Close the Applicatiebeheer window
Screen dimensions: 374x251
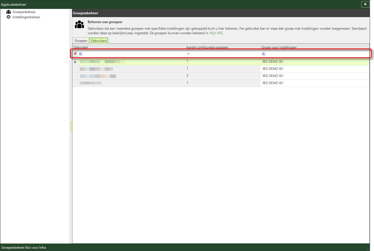point(365,4)
